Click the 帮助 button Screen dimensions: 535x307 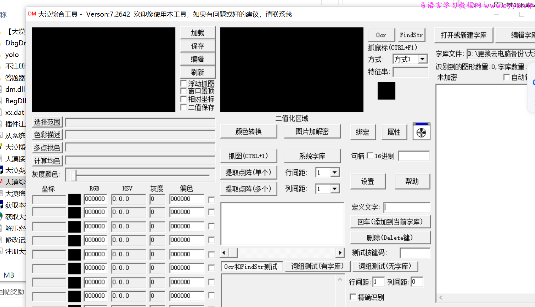(412, 181)
